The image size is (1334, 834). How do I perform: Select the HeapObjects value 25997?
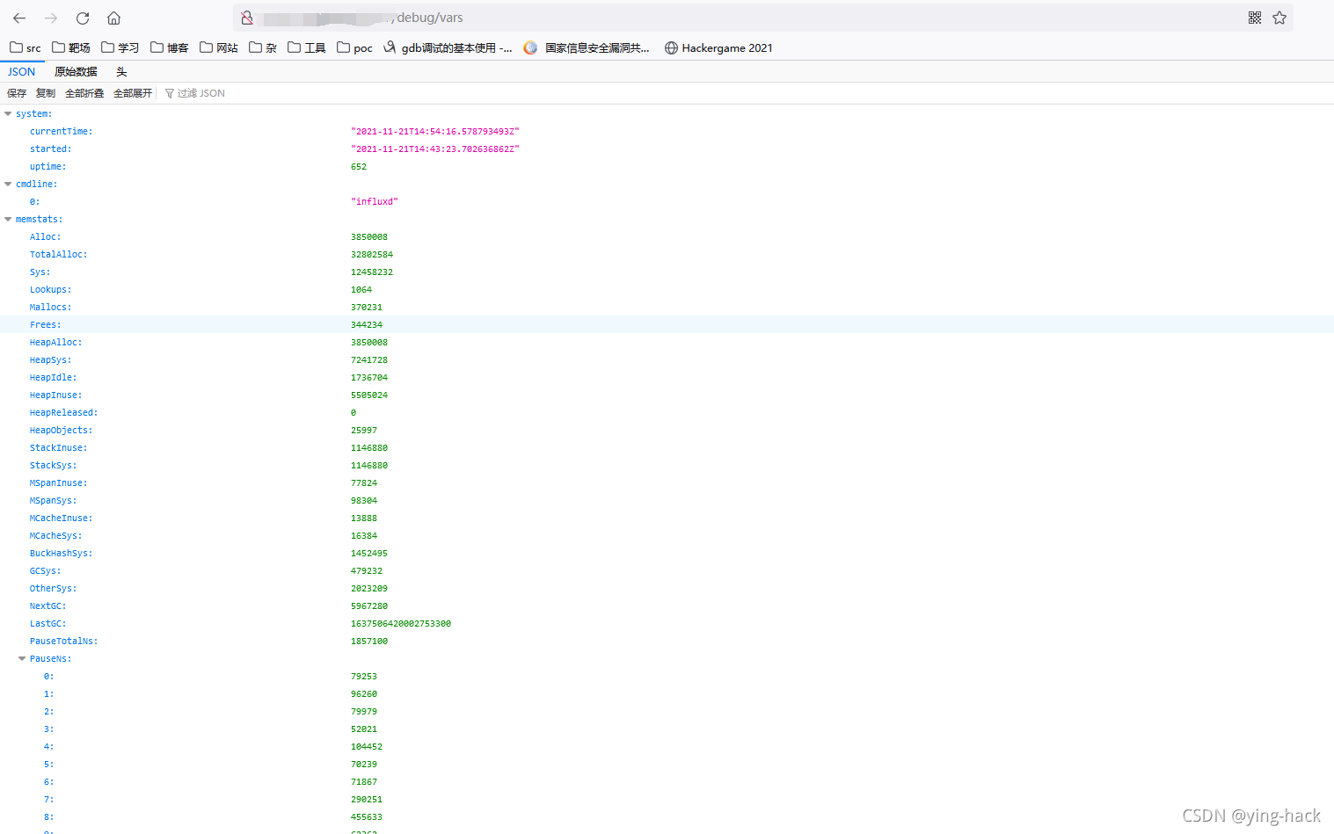click(364, 430)
